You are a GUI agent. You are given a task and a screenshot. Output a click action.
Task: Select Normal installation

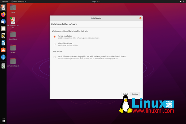pos(55,37)
